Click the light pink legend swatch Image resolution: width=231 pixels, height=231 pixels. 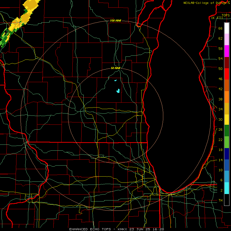227,39
